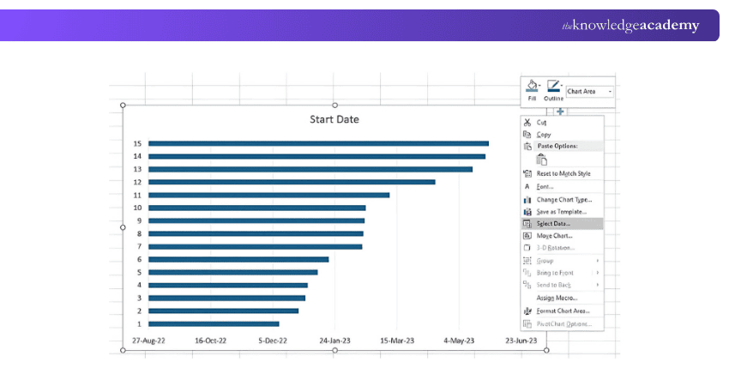Click the Bring to Front icon
Viewport: 729px width, 386px height.
click(527, 273)
